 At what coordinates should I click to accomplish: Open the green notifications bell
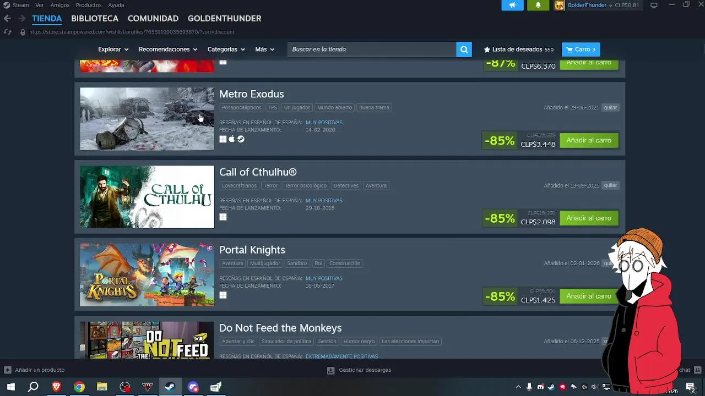tap(538, 5)
